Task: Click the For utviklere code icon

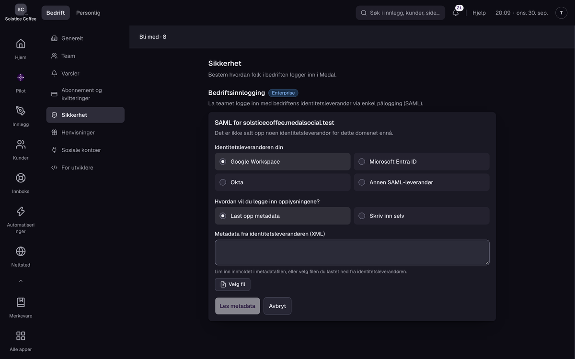Action: [54, 168]
